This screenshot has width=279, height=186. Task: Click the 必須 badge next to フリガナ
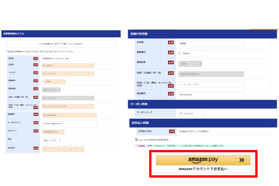point(36,73)
